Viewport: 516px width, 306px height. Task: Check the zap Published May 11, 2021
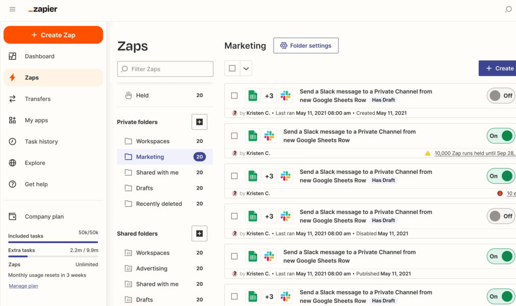coord(234,256)
